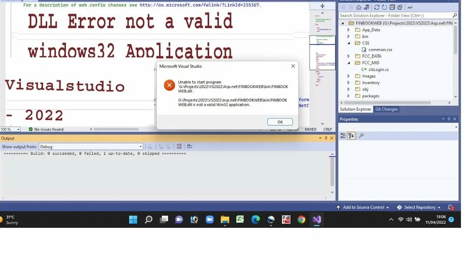Click the MIXED indicator in editor status
The height and width of the screenshot is (265, 471).
pos(310,130)
